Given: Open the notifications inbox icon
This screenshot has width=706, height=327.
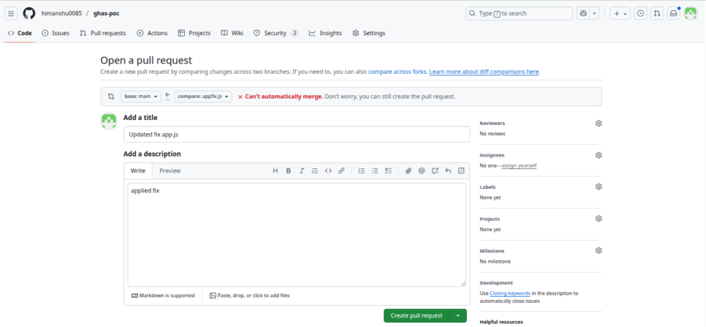Looking at the screenshot, I should pos(674,13).
